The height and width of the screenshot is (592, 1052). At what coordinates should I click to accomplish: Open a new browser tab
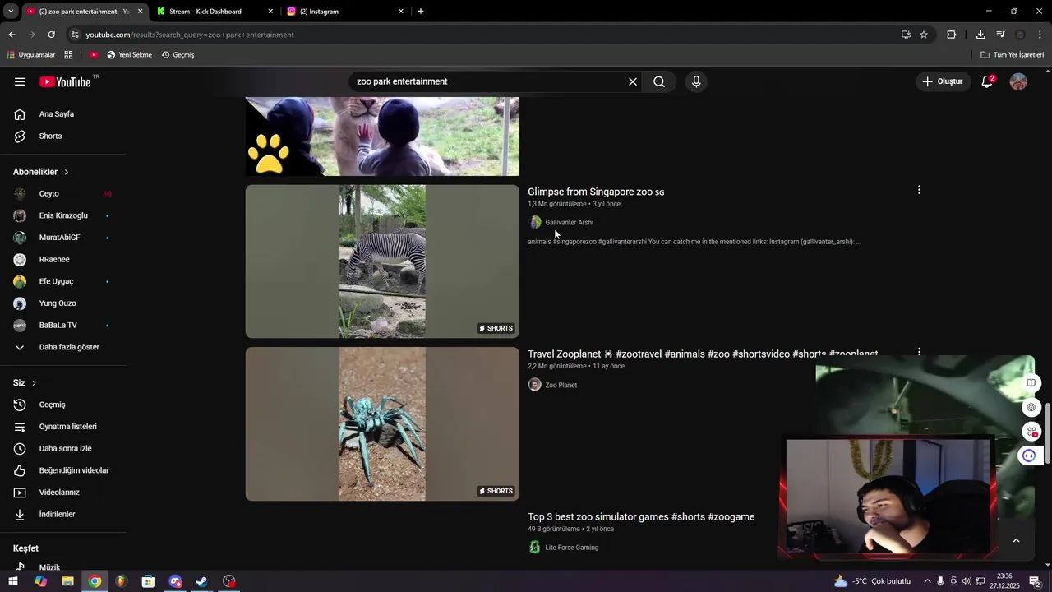click(x=421, y=12)
